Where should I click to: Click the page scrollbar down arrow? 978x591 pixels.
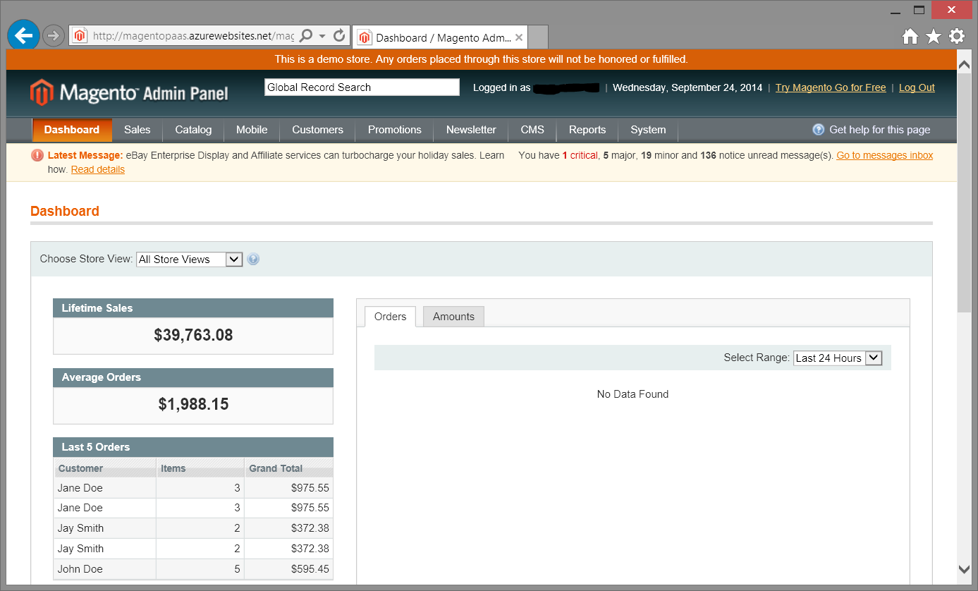(965, 569)
